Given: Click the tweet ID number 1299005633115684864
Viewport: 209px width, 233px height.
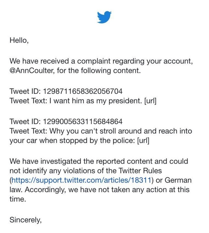Looking at the screenshot, I should coord(83,121).
